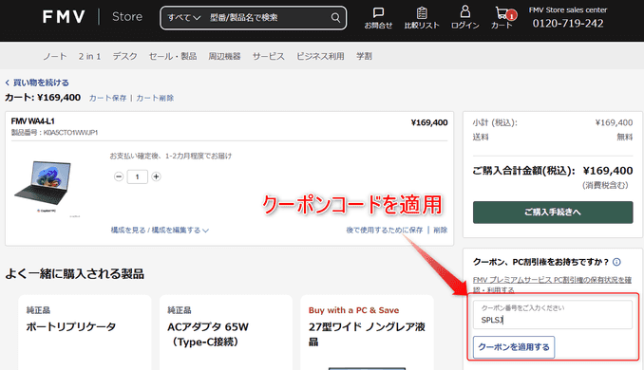Expand 構成を見る / 構成を編集する

[160, 231]
